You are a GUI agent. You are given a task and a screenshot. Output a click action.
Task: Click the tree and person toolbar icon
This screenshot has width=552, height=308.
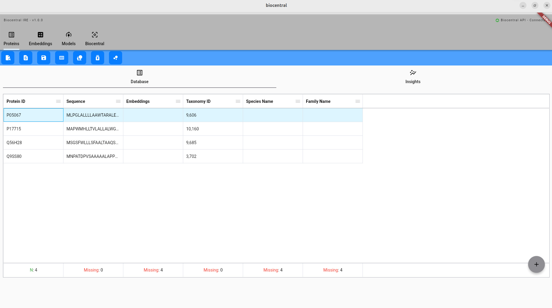click(80, 58)
